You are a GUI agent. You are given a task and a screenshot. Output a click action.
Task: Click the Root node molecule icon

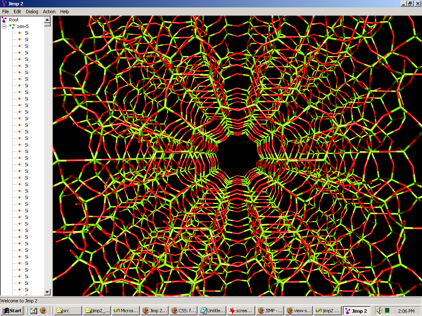pos(4,20)
